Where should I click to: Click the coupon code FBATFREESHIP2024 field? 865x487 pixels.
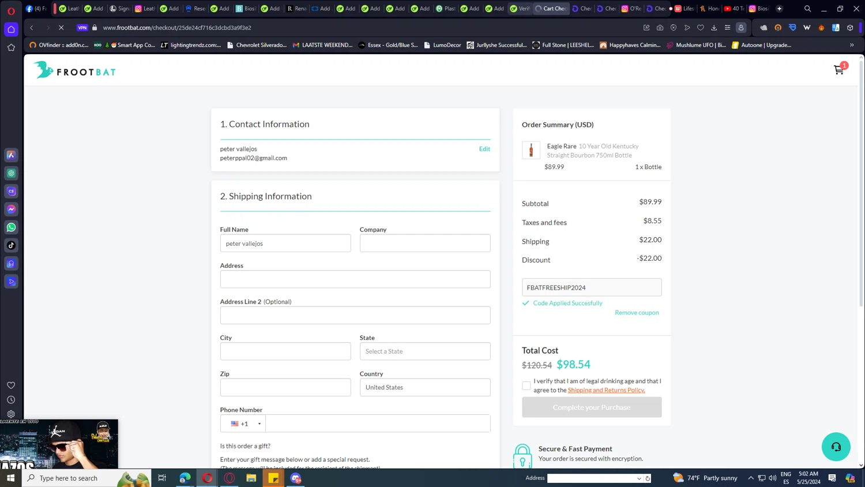pos(592,287)
